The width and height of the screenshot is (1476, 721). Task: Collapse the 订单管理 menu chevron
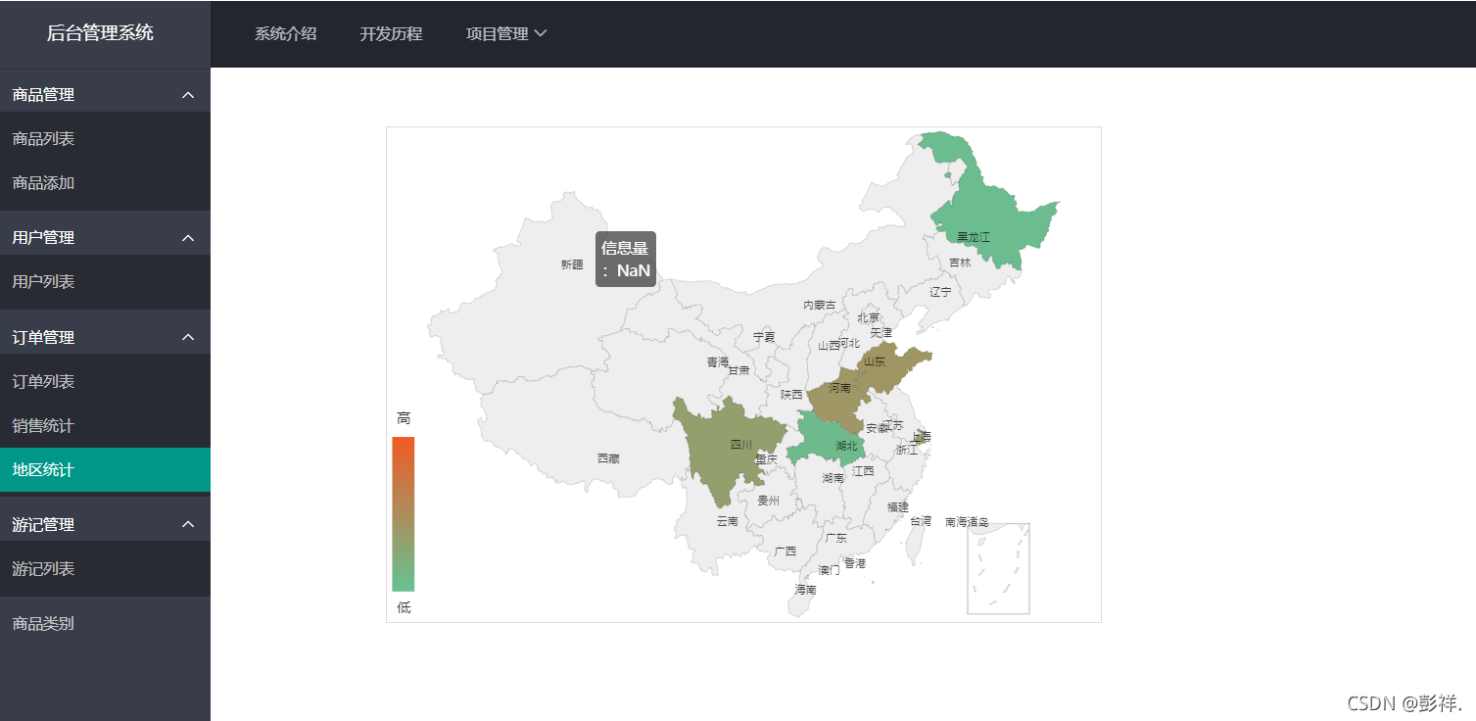pyautogui.click(x=189, y=337)
